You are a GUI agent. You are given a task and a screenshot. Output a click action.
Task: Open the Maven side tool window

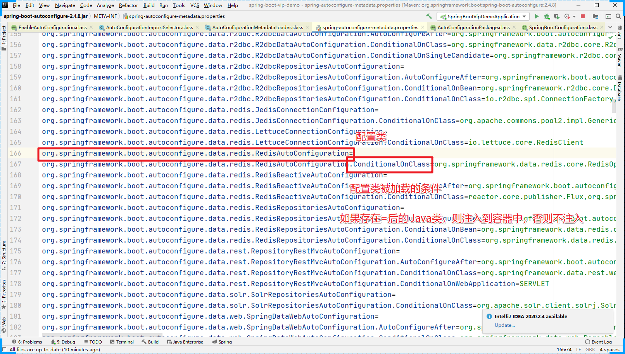click(x=620, y=57)
